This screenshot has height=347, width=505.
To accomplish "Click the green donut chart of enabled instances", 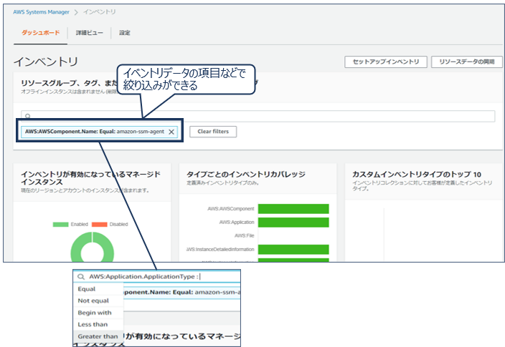I will (92, 248).
